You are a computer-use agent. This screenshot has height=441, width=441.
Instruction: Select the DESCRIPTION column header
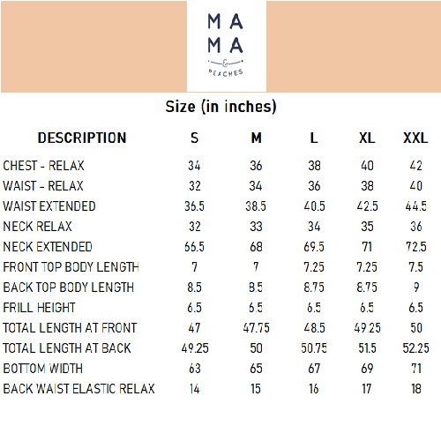tap(82, 138)
